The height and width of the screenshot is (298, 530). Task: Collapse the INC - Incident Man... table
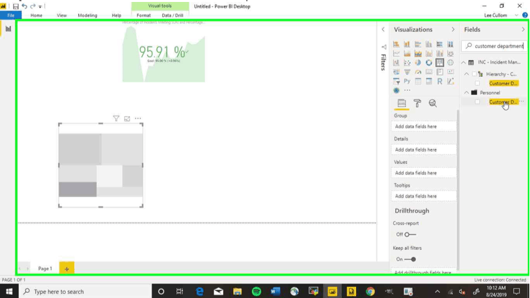click(x=464, y=62)
